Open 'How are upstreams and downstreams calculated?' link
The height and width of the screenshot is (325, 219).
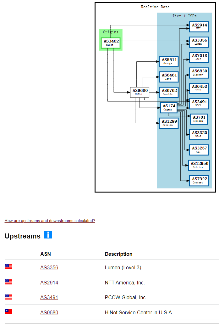(x=50, y=221)
